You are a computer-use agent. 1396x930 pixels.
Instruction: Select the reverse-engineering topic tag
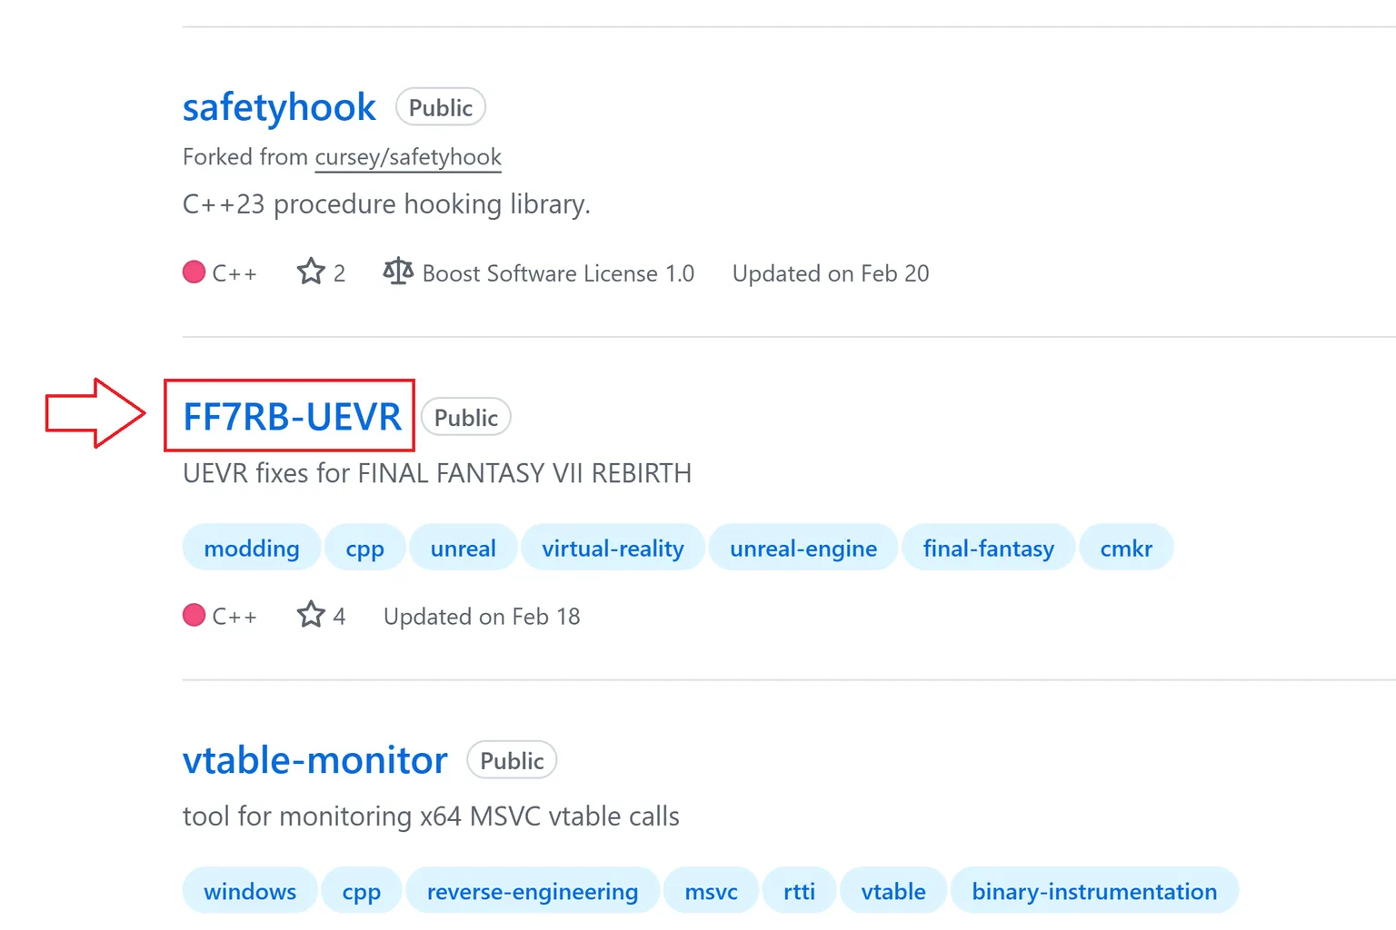point(533,891)
